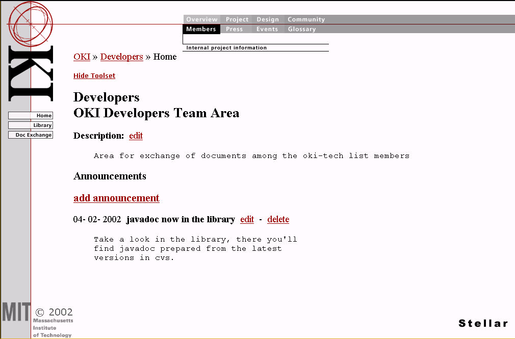Go to the Community tab
Image resolution: width=515 pixels, height=339 pixels.
pyautogui.click(x=306, y=19)
